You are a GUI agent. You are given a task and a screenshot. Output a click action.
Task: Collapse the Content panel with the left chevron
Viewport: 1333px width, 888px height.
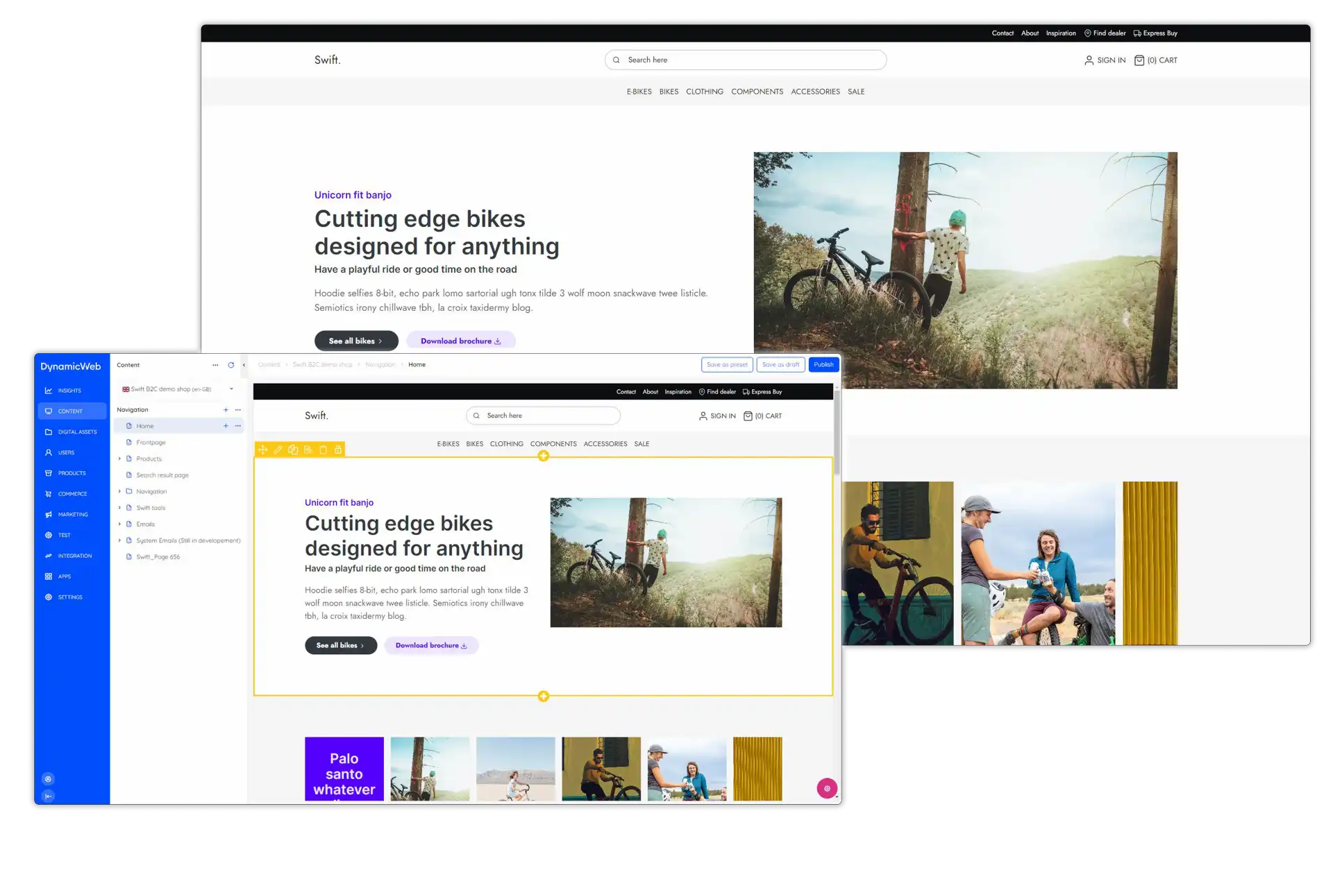point(244,365)
